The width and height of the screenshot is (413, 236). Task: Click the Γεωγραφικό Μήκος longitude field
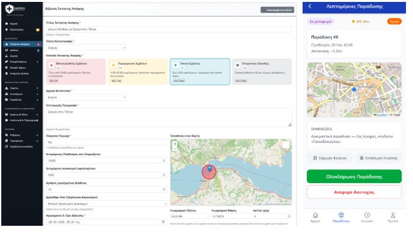click(230, 216)
